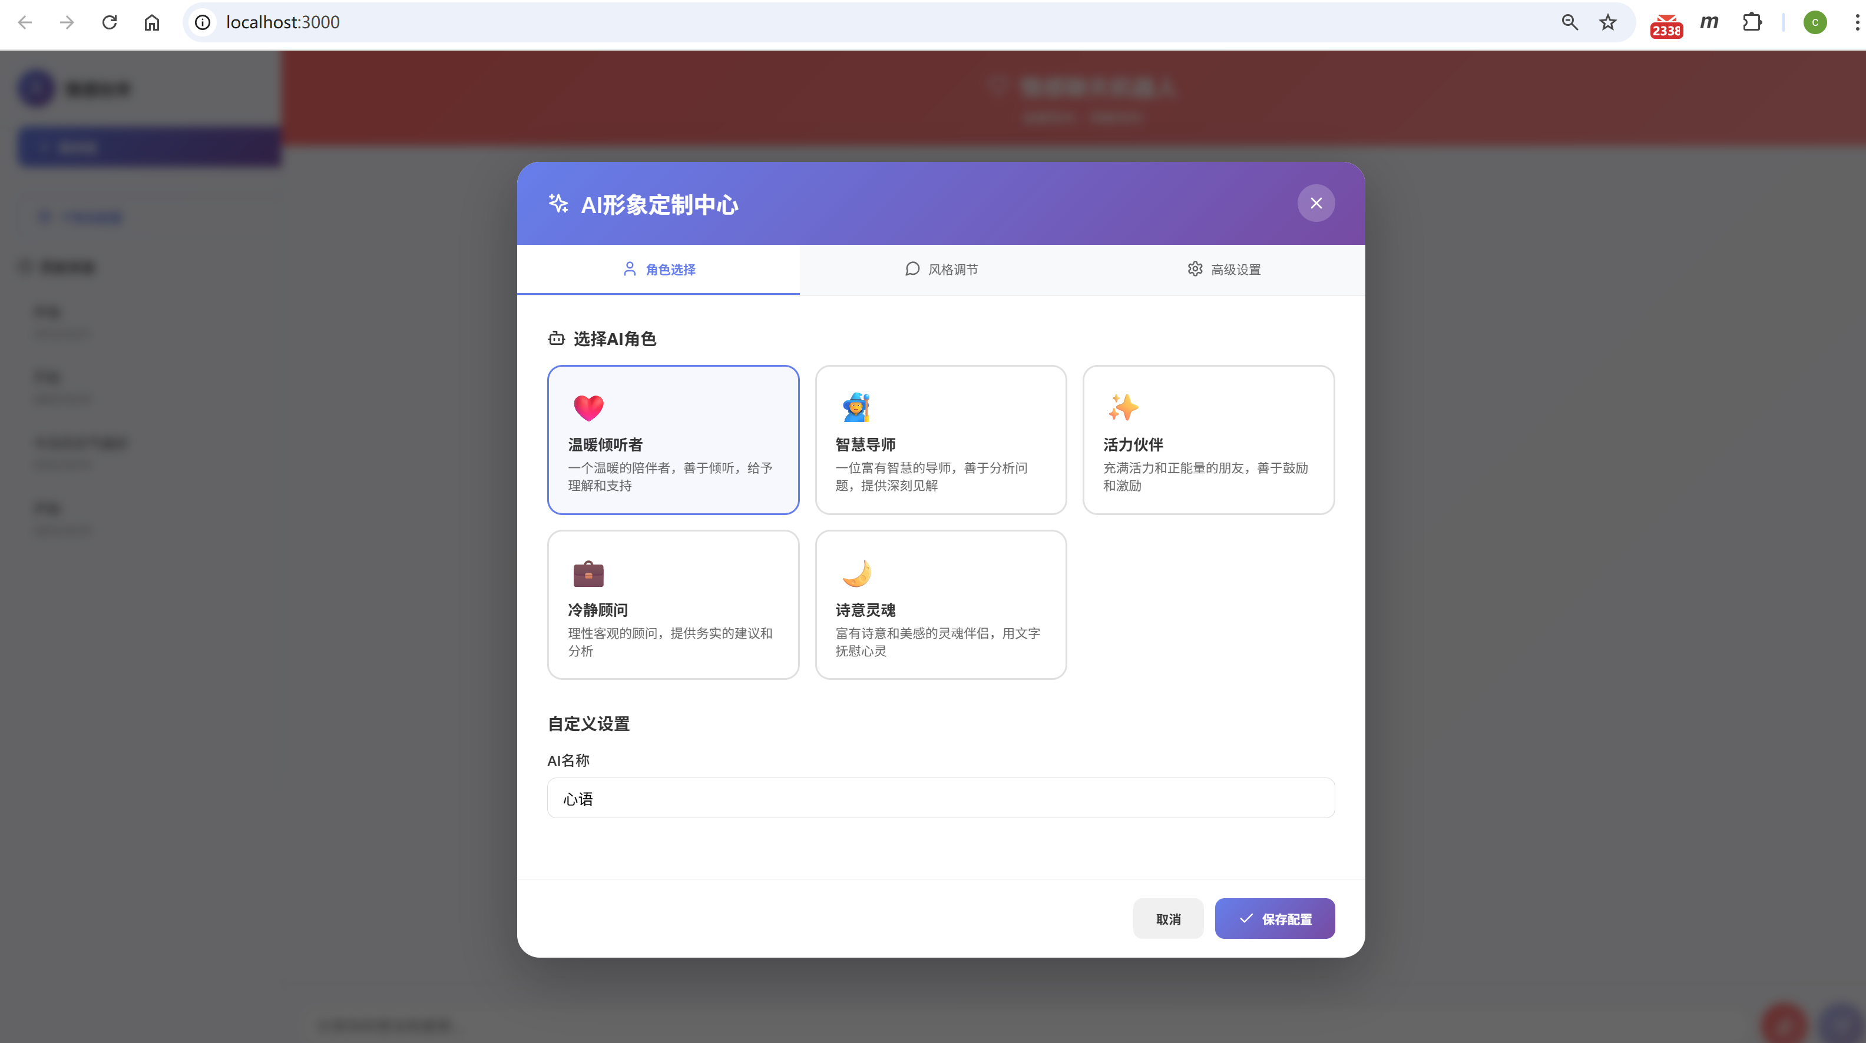Click the red 2338 extension icon
Image resolution: width=1866 pixels, height=1043 pixels.
coord(1666,25)
